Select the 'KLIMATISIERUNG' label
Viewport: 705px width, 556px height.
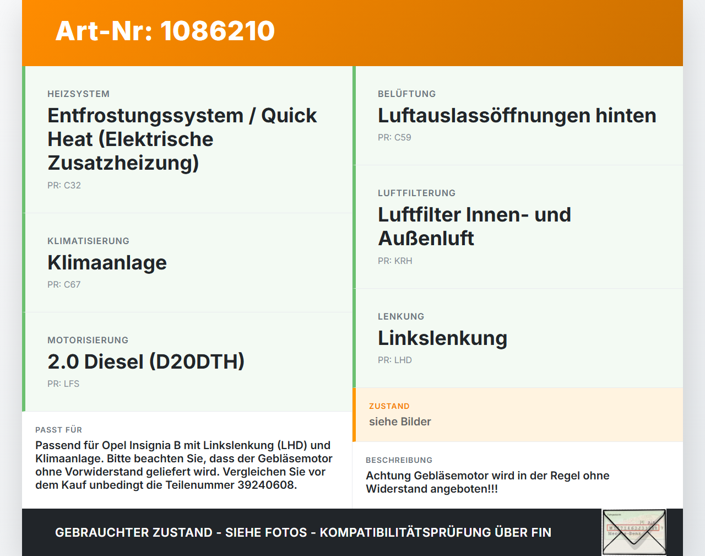coord(89,241)
